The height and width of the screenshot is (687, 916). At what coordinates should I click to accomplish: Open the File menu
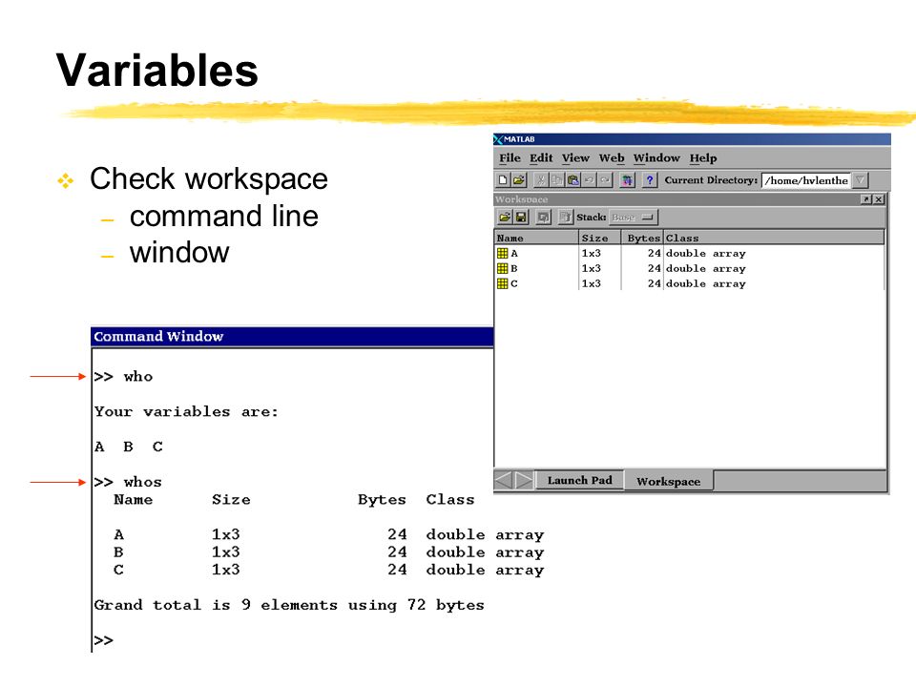click(x=510, y=157)
